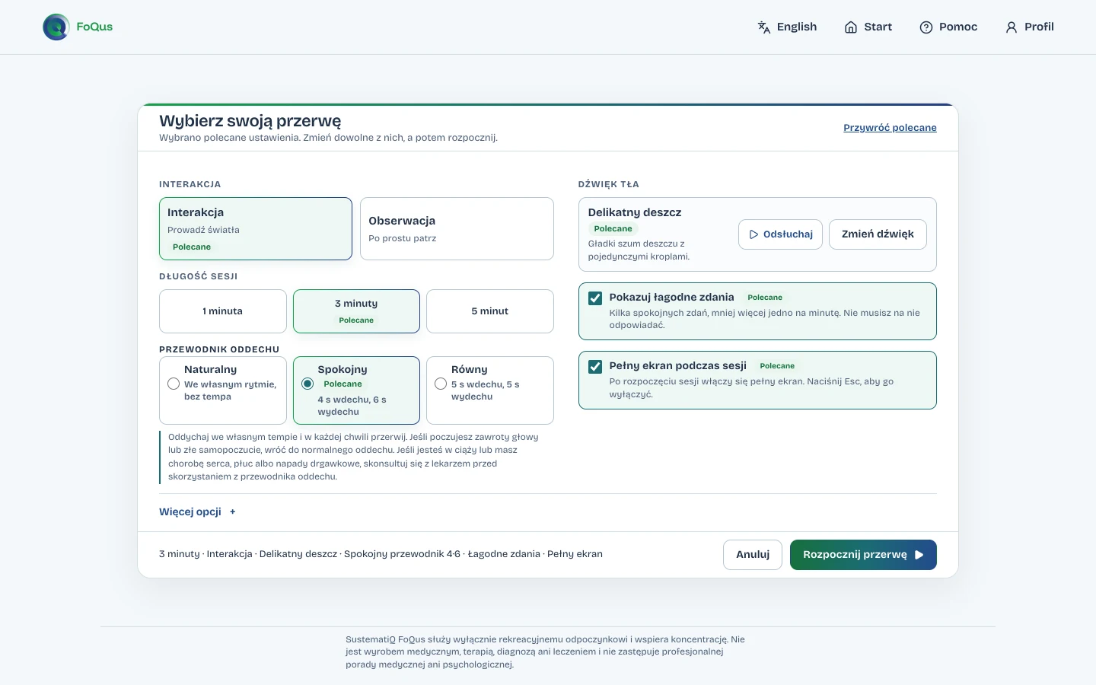Click the person icon beside Profil
Viewport: 1096px width, 685px height.
pos(1012,27)
